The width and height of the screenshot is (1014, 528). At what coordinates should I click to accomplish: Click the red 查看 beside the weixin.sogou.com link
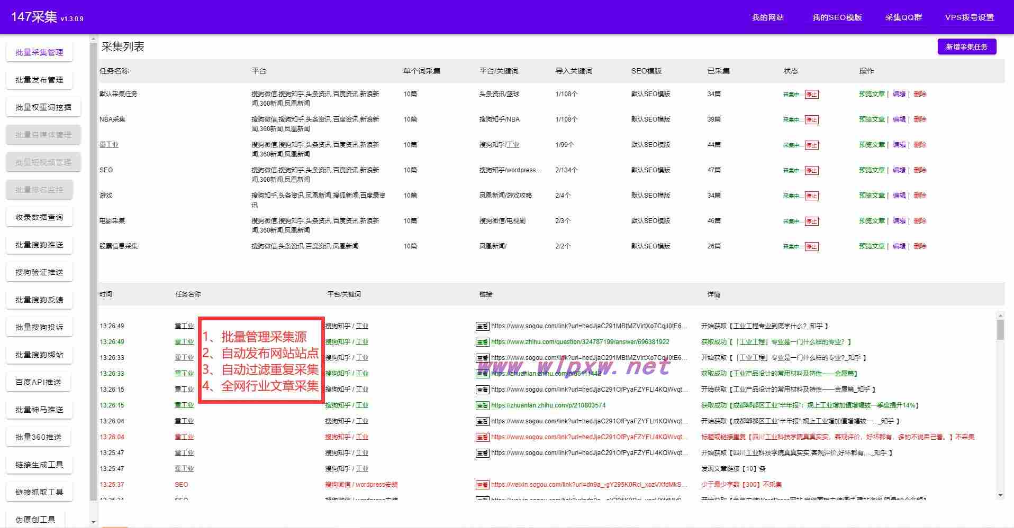click(x=482, y=485)
